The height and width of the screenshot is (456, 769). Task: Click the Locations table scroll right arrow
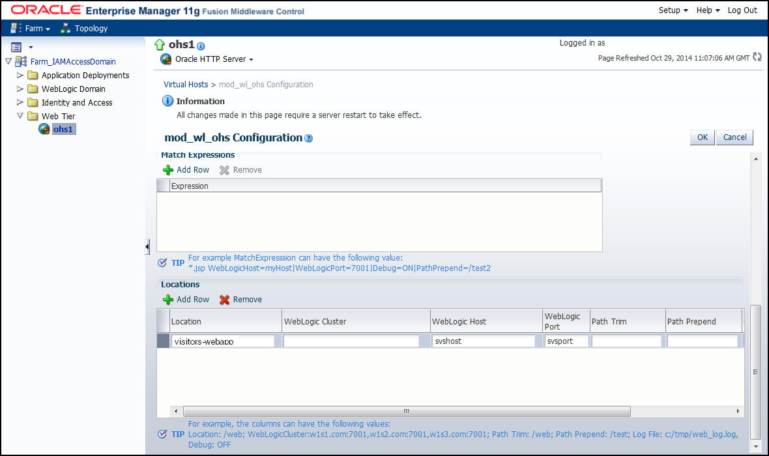pyautogui.click(x=738, y=412)
